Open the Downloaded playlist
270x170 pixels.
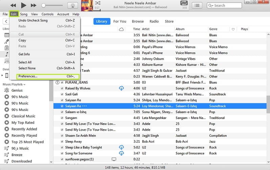[x=22, y=162]
